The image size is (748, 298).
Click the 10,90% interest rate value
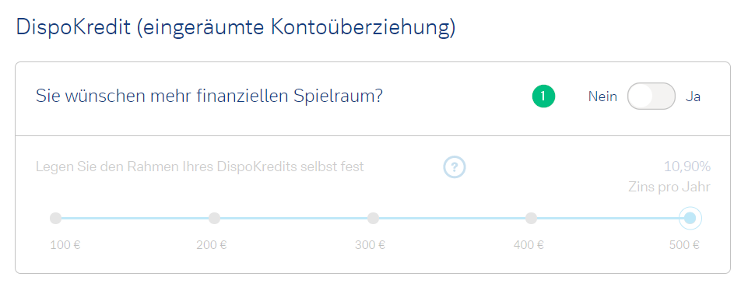[x=687, y=167]
